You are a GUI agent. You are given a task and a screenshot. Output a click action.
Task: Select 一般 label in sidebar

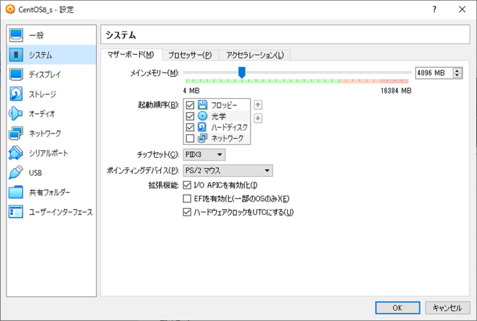click(36, 35)
